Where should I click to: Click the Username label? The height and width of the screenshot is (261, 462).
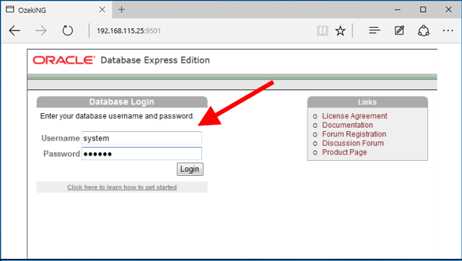click(x=61, y=138)
